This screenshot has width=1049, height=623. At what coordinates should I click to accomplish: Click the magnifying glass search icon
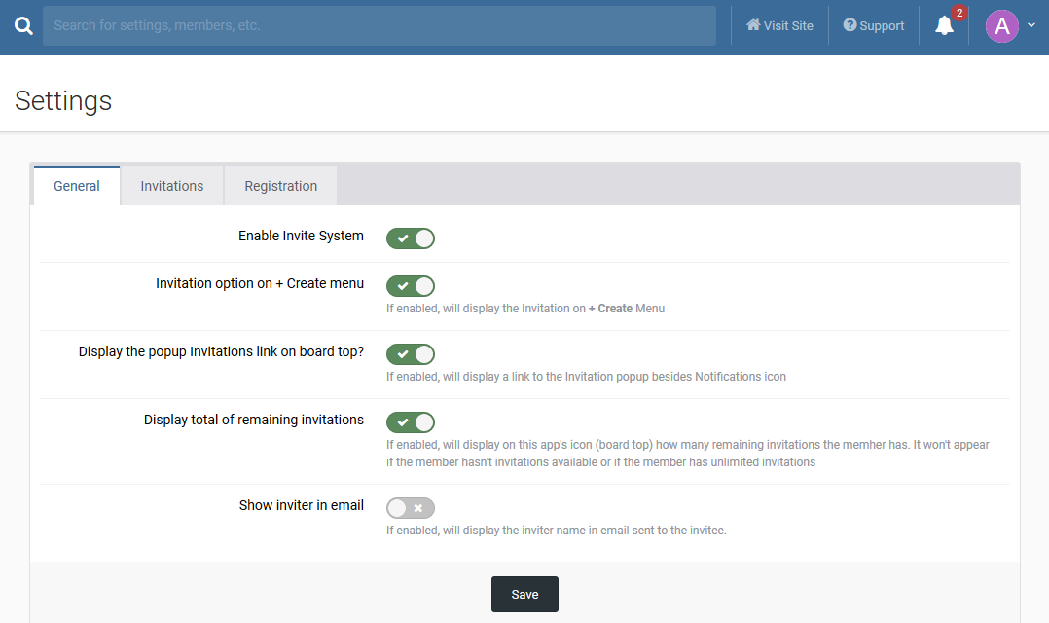point(23,26)
